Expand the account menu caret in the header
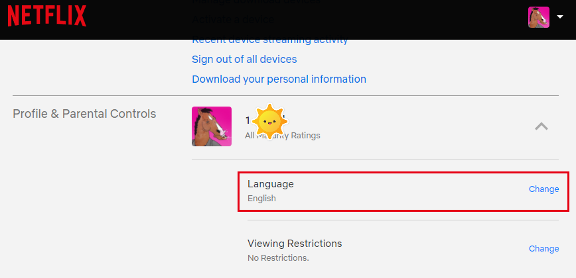 tap(560, 17)
